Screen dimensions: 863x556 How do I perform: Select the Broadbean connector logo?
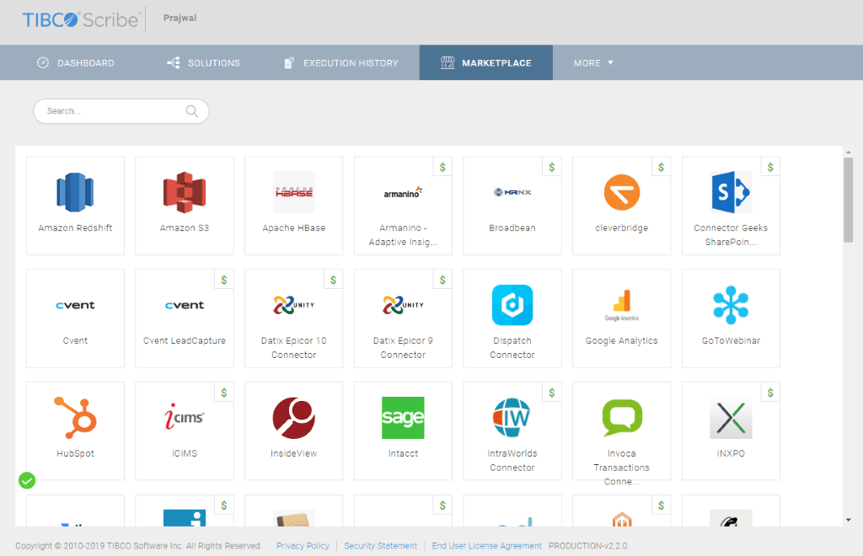512,192
